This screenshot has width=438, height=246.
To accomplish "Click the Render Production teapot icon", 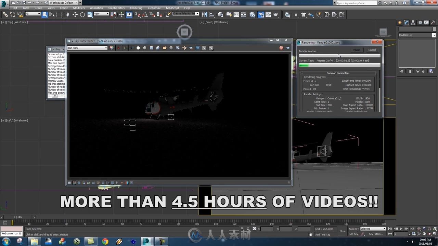I will pos(276,15).
